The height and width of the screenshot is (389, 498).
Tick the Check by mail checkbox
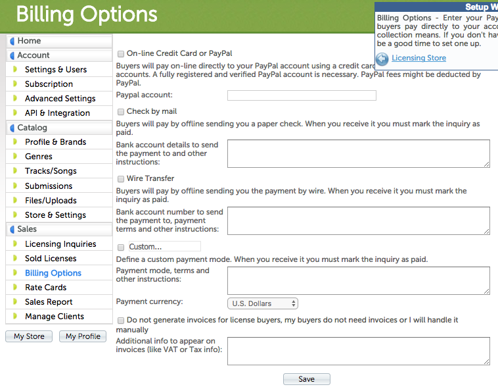tap(120, 112)
